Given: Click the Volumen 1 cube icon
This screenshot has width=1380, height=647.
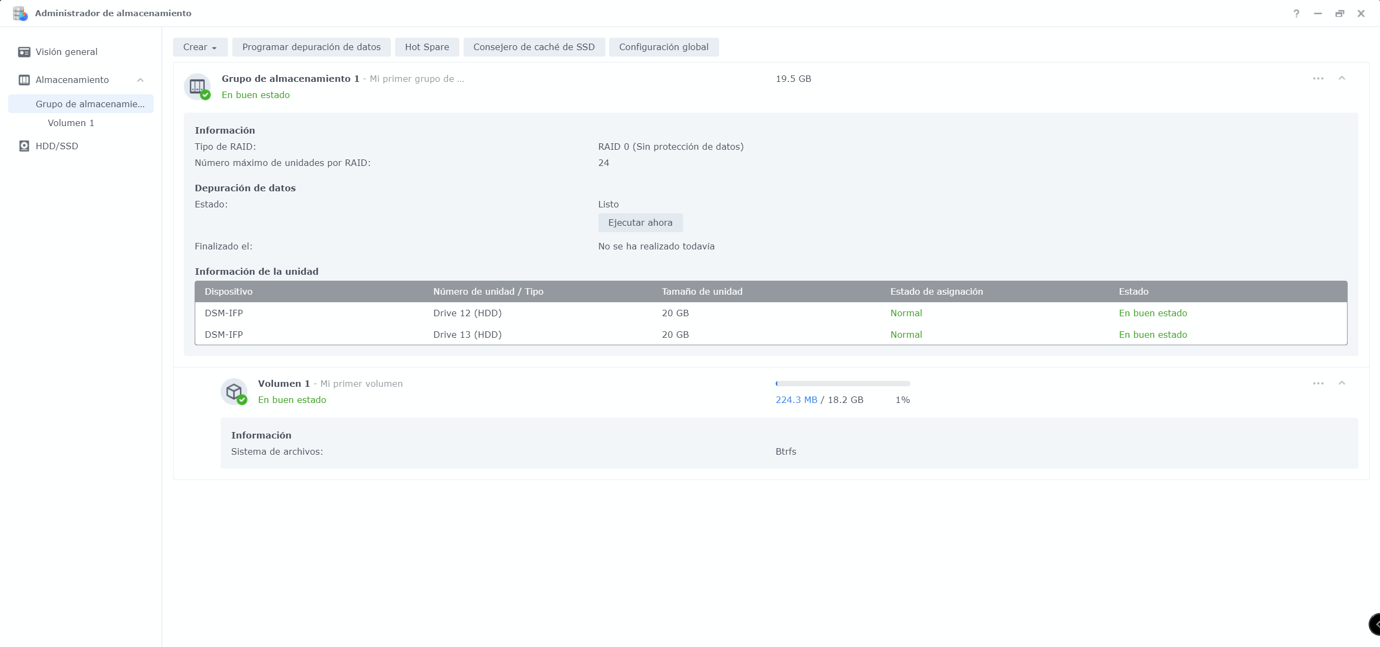Looking at the screenshot, I should (234, 392).
